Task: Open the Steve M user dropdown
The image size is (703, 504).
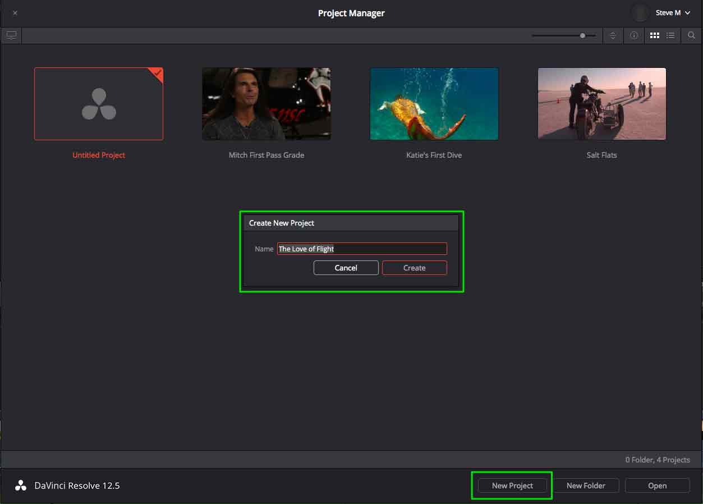Action: (673, 13)
